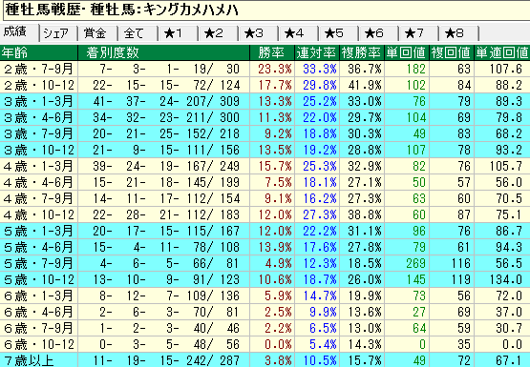Click the 134.0 単適回値 value

506,279
